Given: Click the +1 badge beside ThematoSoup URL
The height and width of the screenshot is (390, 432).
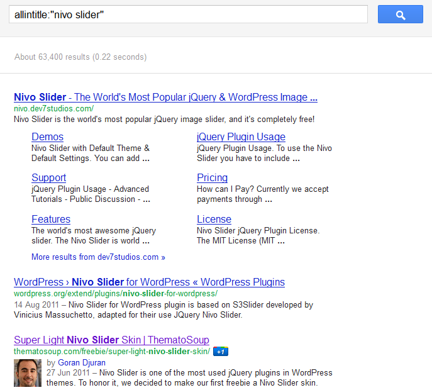Looking at the screenshot, I should [220, 352].
